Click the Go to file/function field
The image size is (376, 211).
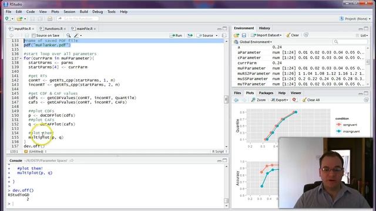tap(78, 19)
